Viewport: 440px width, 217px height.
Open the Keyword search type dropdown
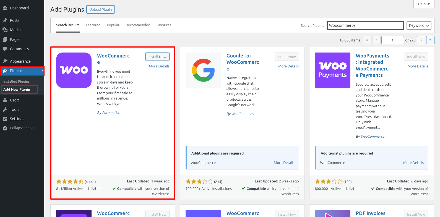pyautogui.click(x=419, y=25)
